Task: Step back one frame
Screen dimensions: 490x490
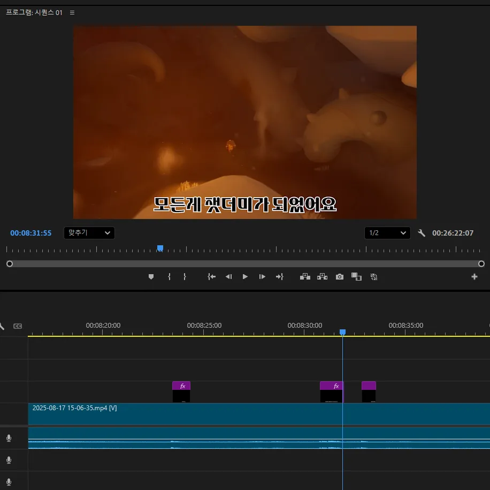Action: click(228, 277)
